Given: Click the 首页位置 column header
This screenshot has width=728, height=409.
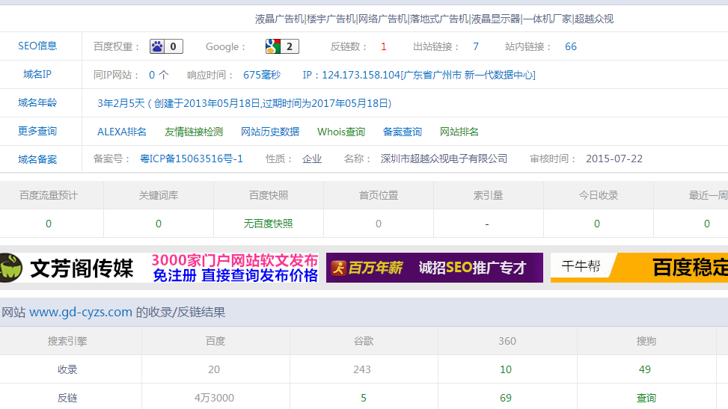Looking at the screenshot, I should coord(379,195).
